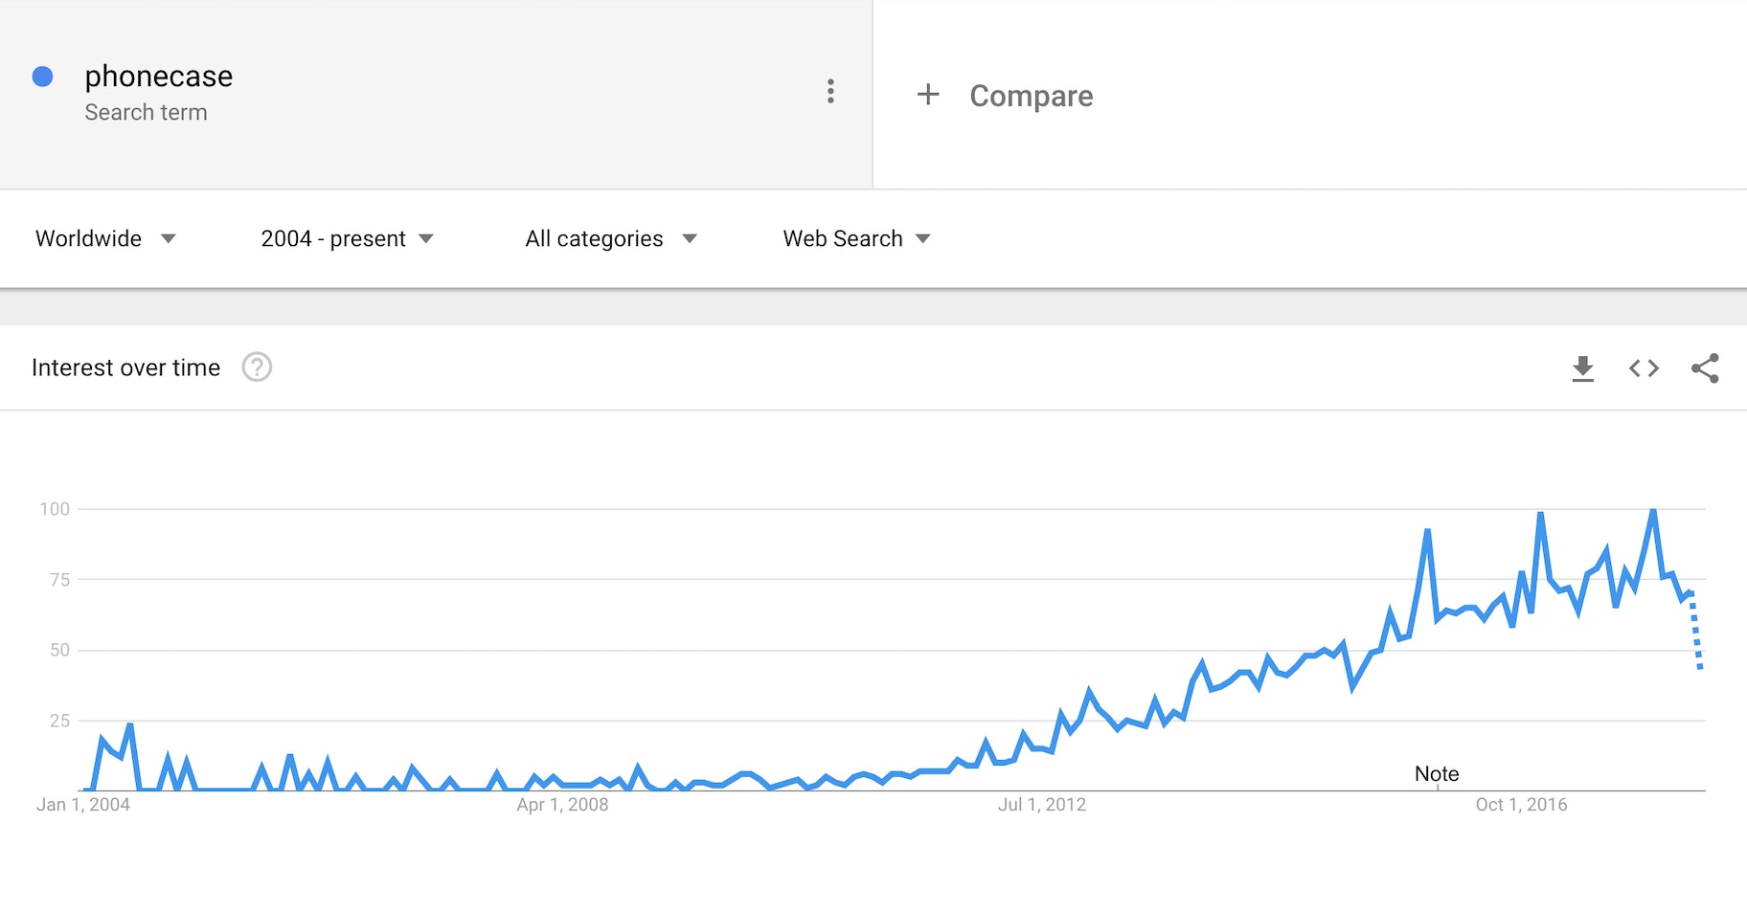
Task: Download the interest over time data as CSV
Action: tap(1583, 367)
